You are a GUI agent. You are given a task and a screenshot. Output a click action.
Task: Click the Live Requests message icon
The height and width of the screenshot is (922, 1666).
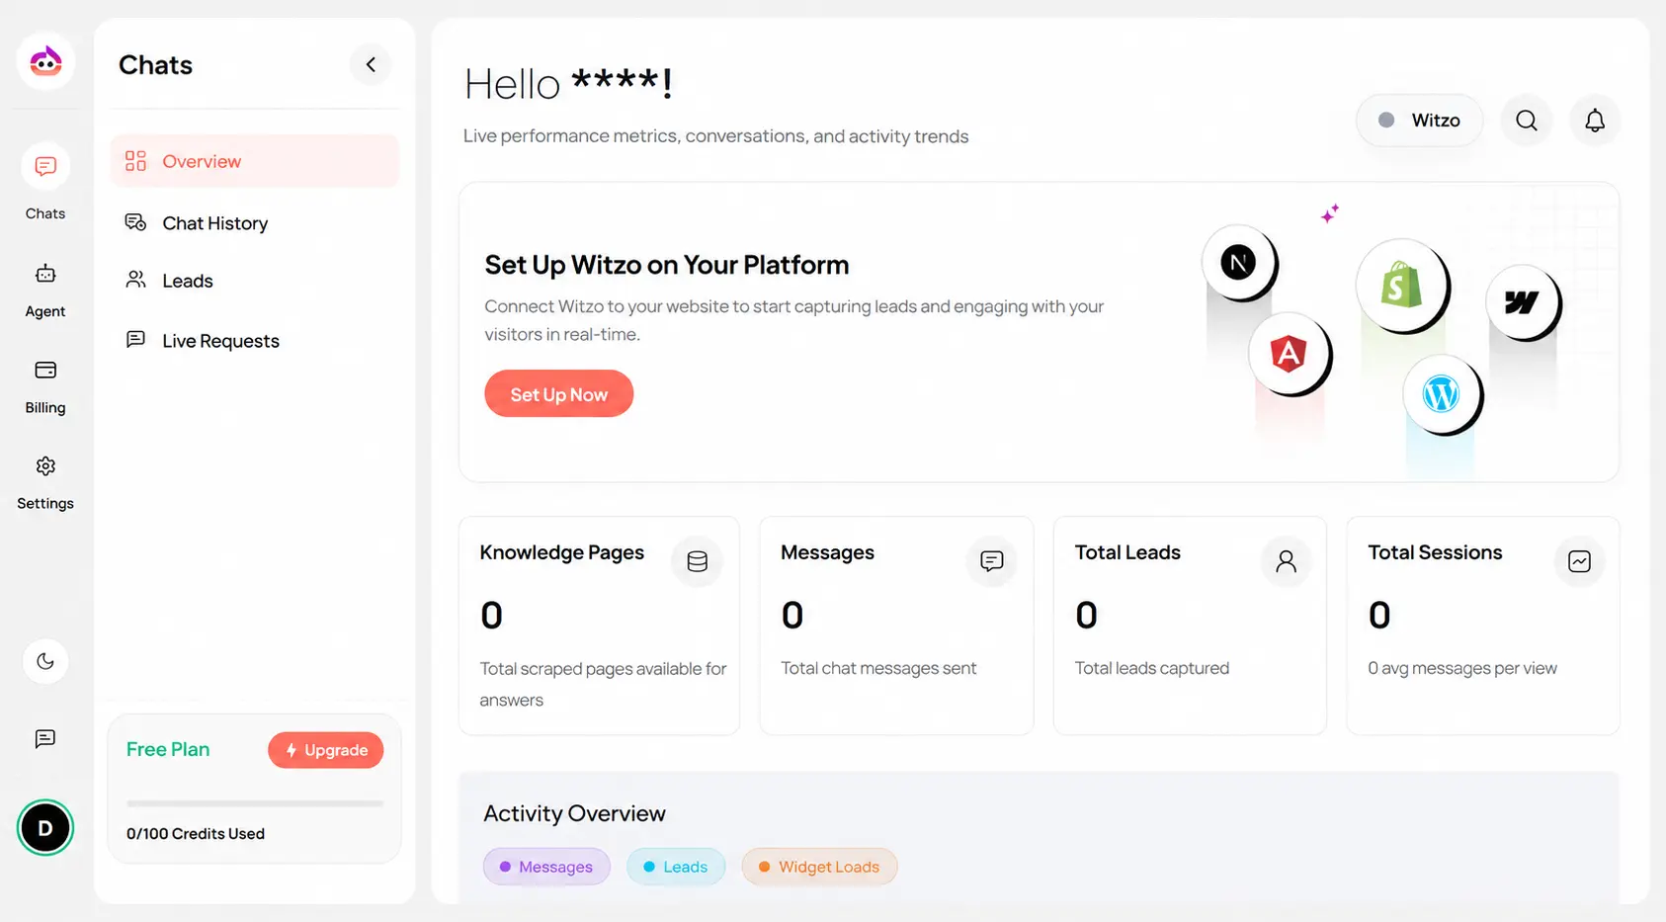click(135, 340)
